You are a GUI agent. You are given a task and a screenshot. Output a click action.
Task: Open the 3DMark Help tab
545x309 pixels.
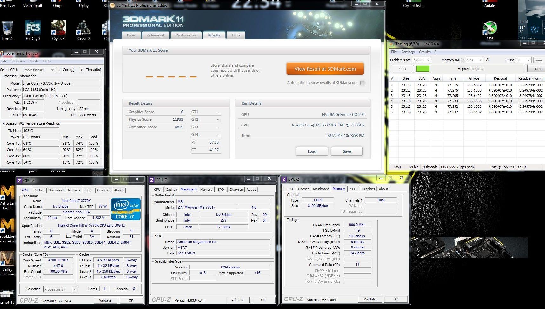click(236, 35)
